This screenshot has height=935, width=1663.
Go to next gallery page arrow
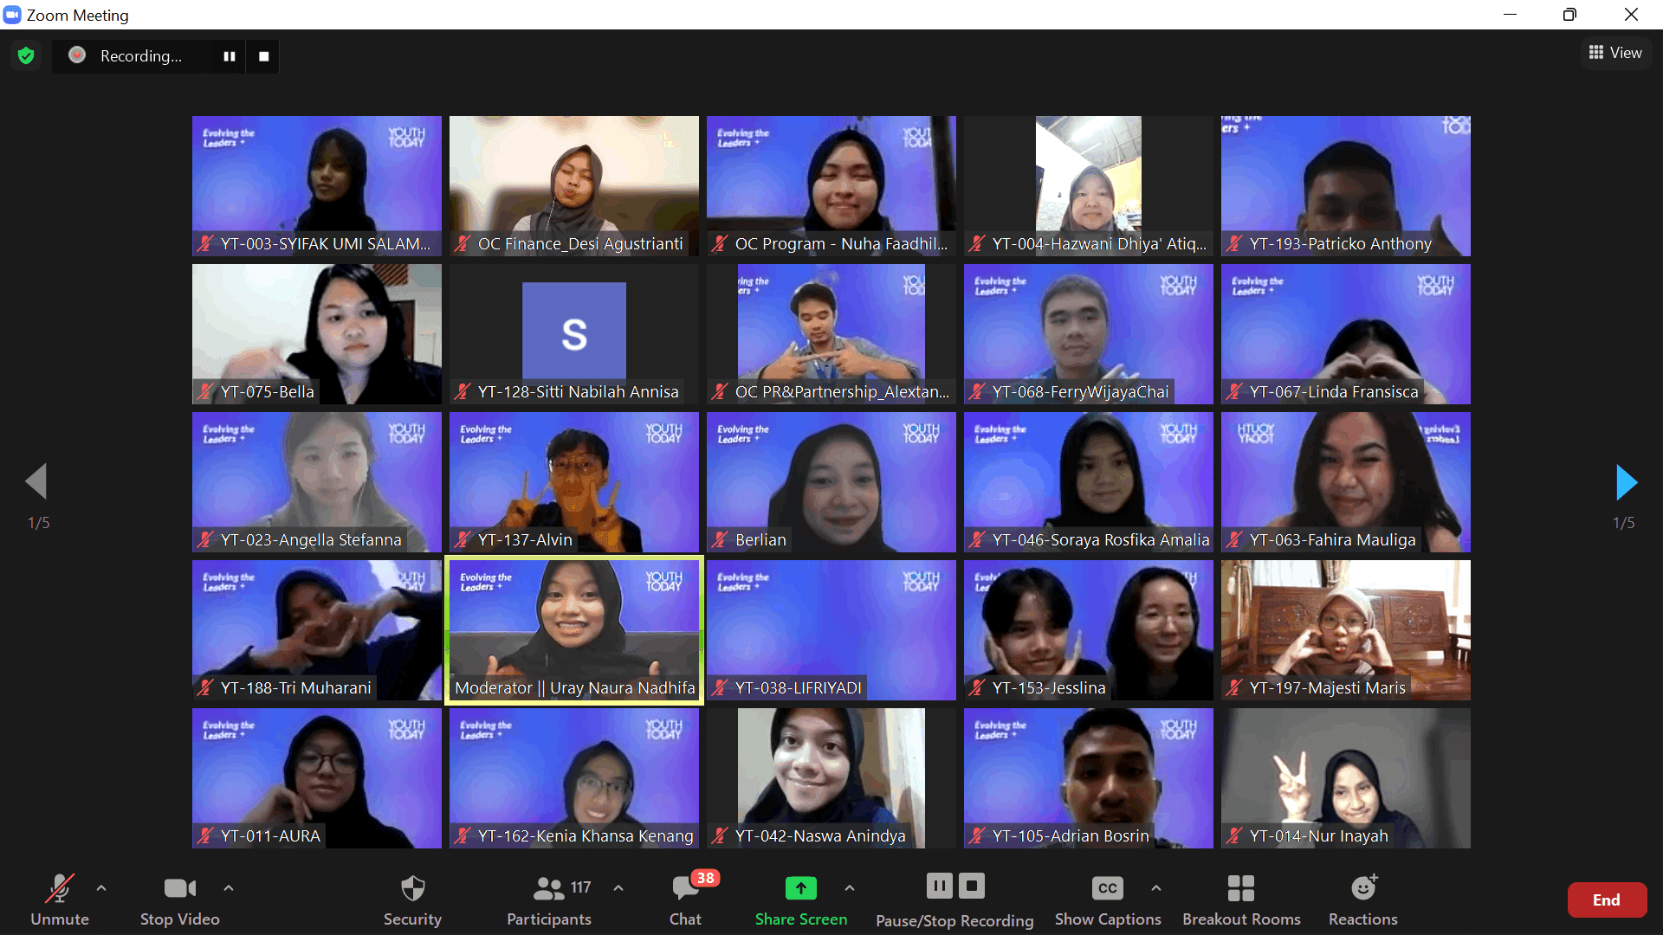click(x=1626, y=482)
